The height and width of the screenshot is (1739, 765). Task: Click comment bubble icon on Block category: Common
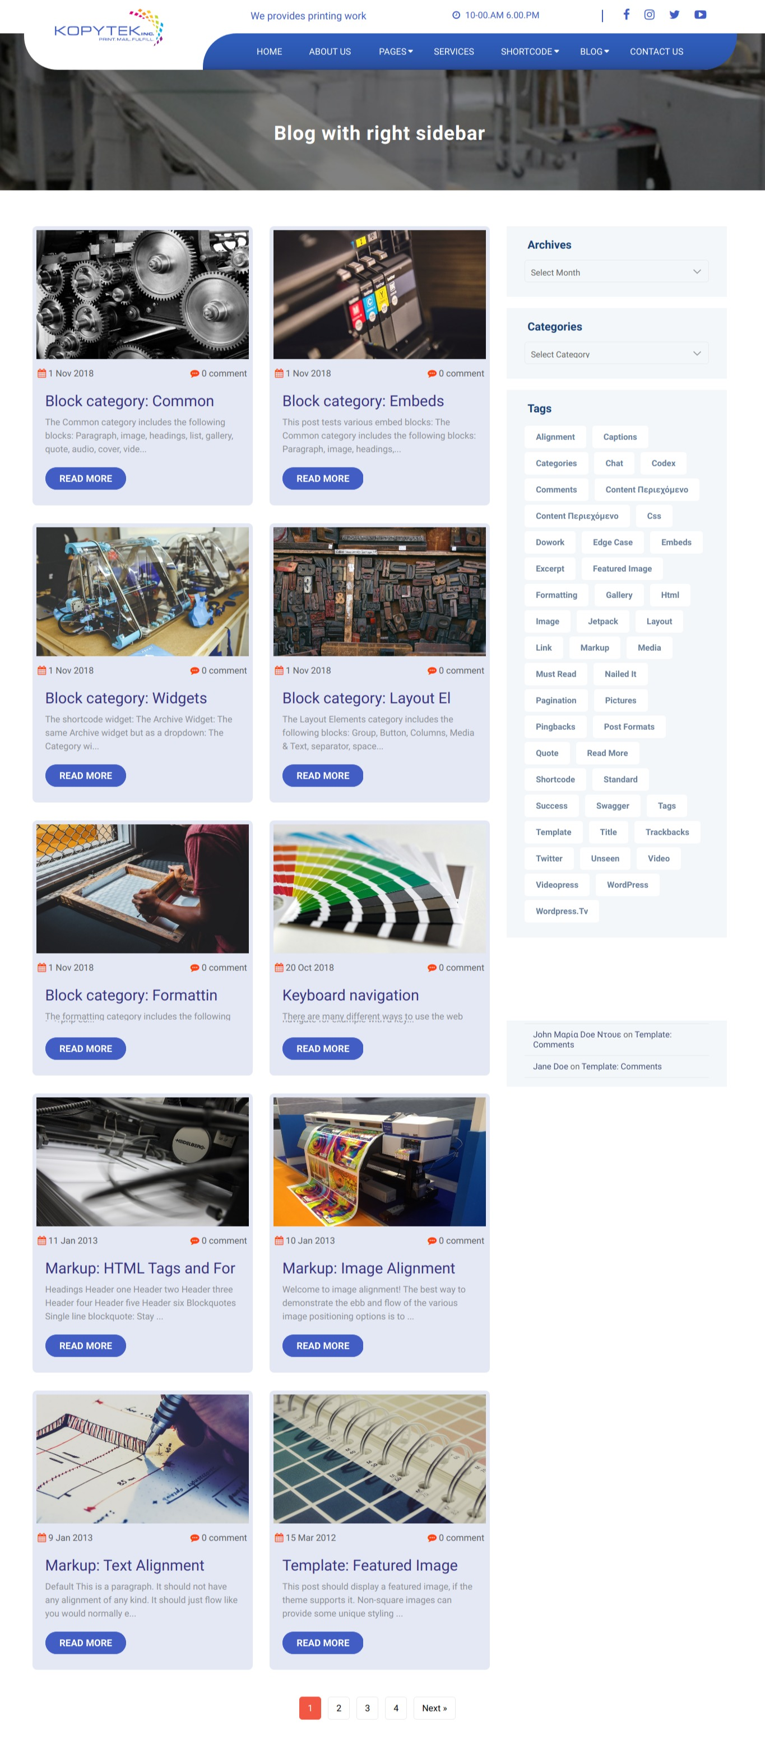click(x=194, y=373)
